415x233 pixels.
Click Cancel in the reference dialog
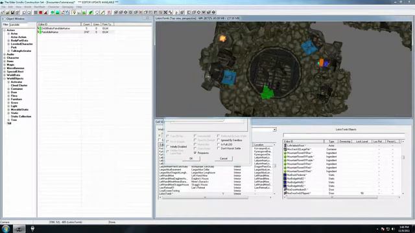coord(224,159)
